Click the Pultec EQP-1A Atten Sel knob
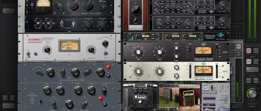This screenshot has height=111, width=261. point(104,91)
